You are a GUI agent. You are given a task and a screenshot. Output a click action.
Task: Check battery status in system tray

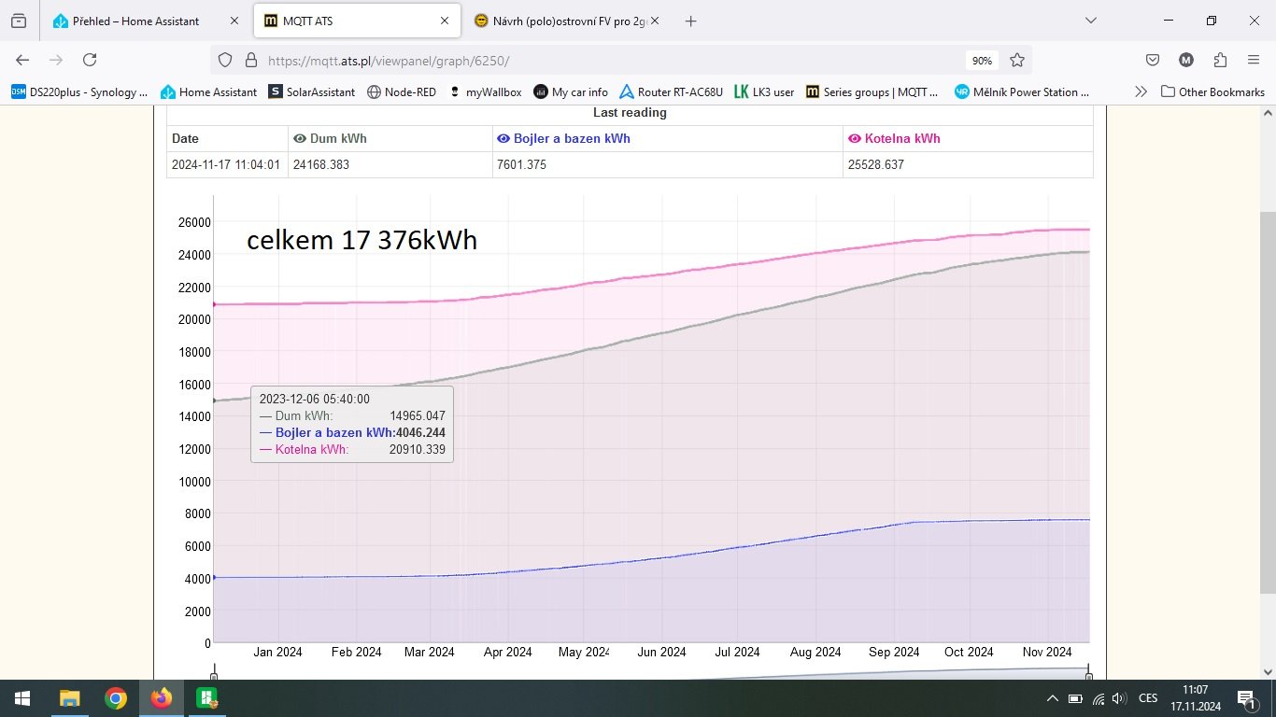pyautogui.click(x=1075, y=698)
